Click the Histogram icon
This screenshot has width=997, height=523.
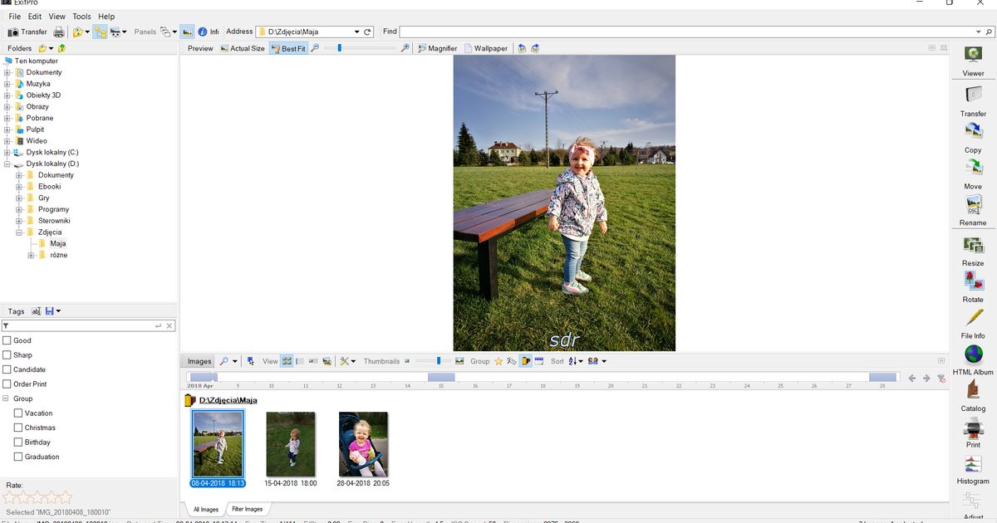coord(973,465)
